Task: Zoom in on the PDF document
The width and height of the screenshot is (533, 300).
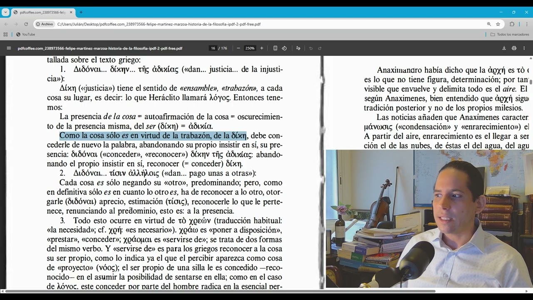Action: 262,48
